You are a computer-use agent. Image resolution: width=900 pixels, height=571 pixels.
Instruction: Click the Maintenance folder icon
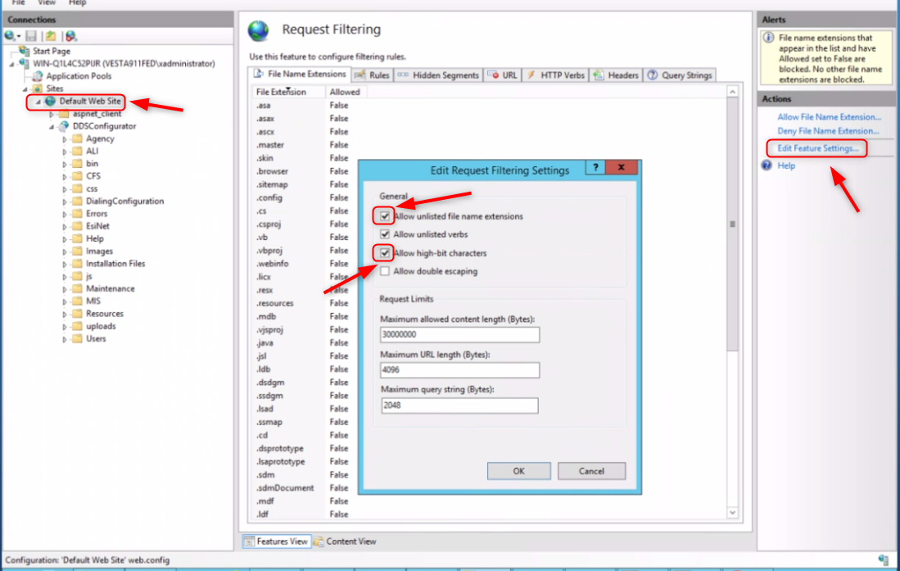pos(77,288)
